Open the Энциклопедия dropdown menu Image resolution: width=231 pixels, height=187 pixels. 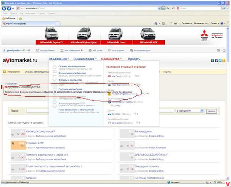pos(85,59)
